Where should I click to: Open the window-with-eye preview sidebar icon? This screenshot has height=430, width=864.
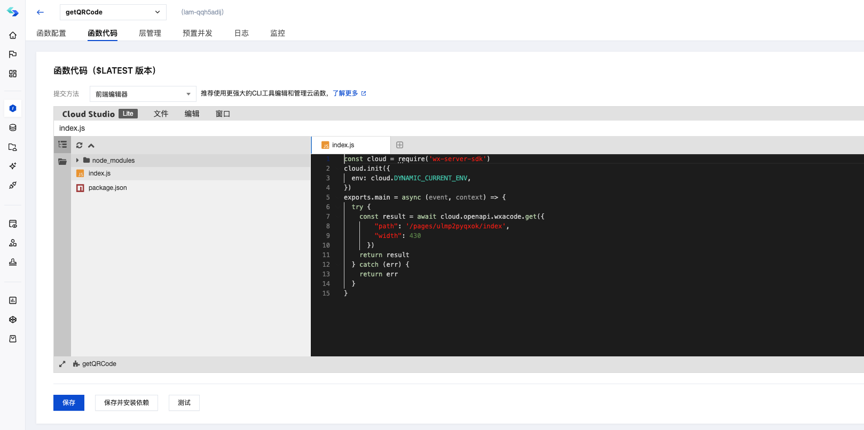13,224
